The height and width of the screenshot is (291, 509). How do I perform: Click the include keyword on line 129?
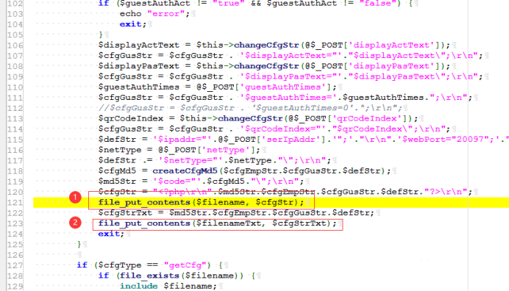(138, 286)
